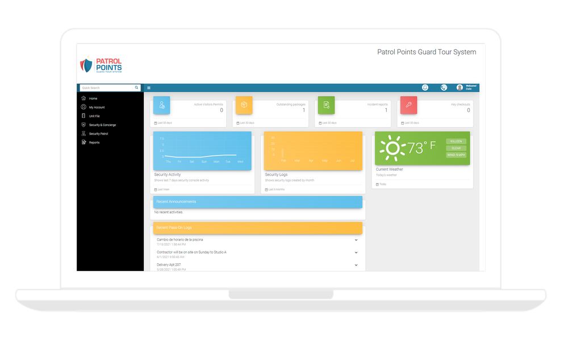Click the Security Activity line chart
This screenshot has width=568, height=342.
tap(202, 151)
